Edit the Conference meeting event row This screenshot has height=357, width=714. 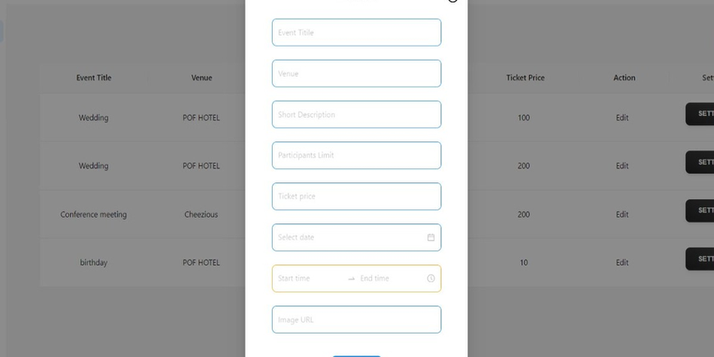click(622, 215)
